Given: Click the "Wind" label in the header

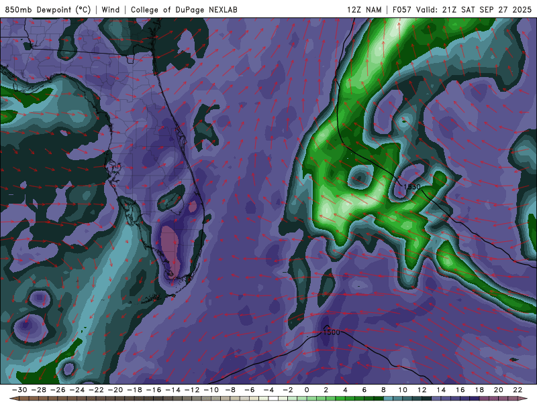Looking at the screenshot, I should 111,9.
